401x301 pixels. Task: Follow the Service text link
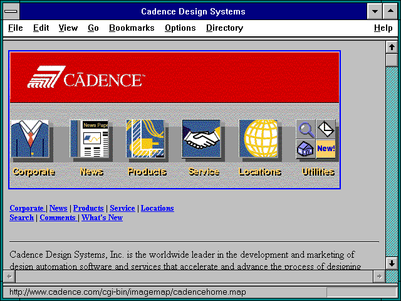122,208
